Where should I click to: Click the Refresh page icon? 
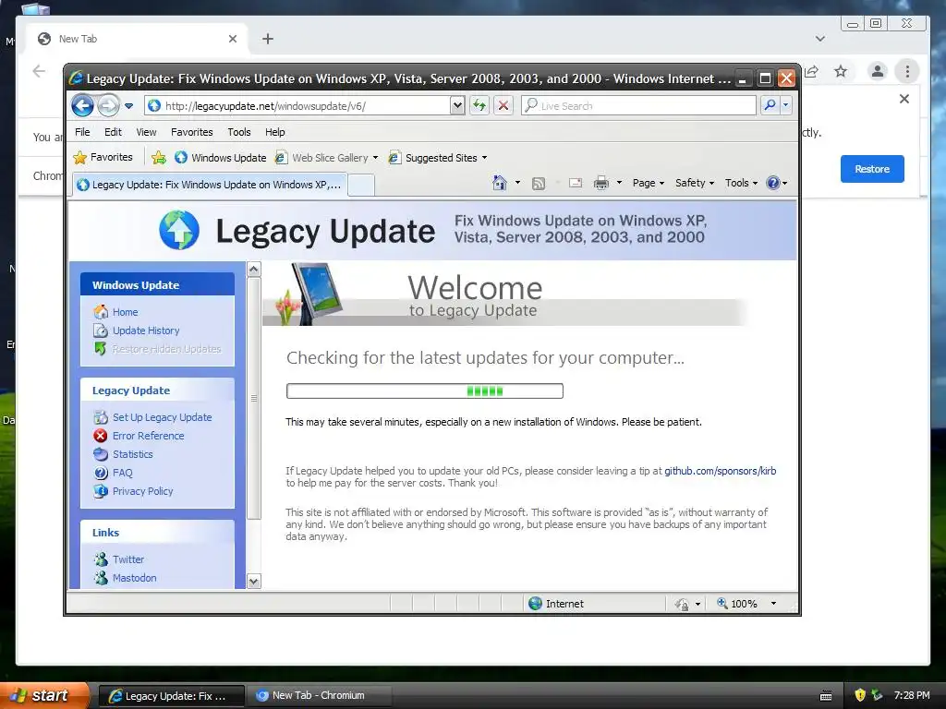coord(479,105)
